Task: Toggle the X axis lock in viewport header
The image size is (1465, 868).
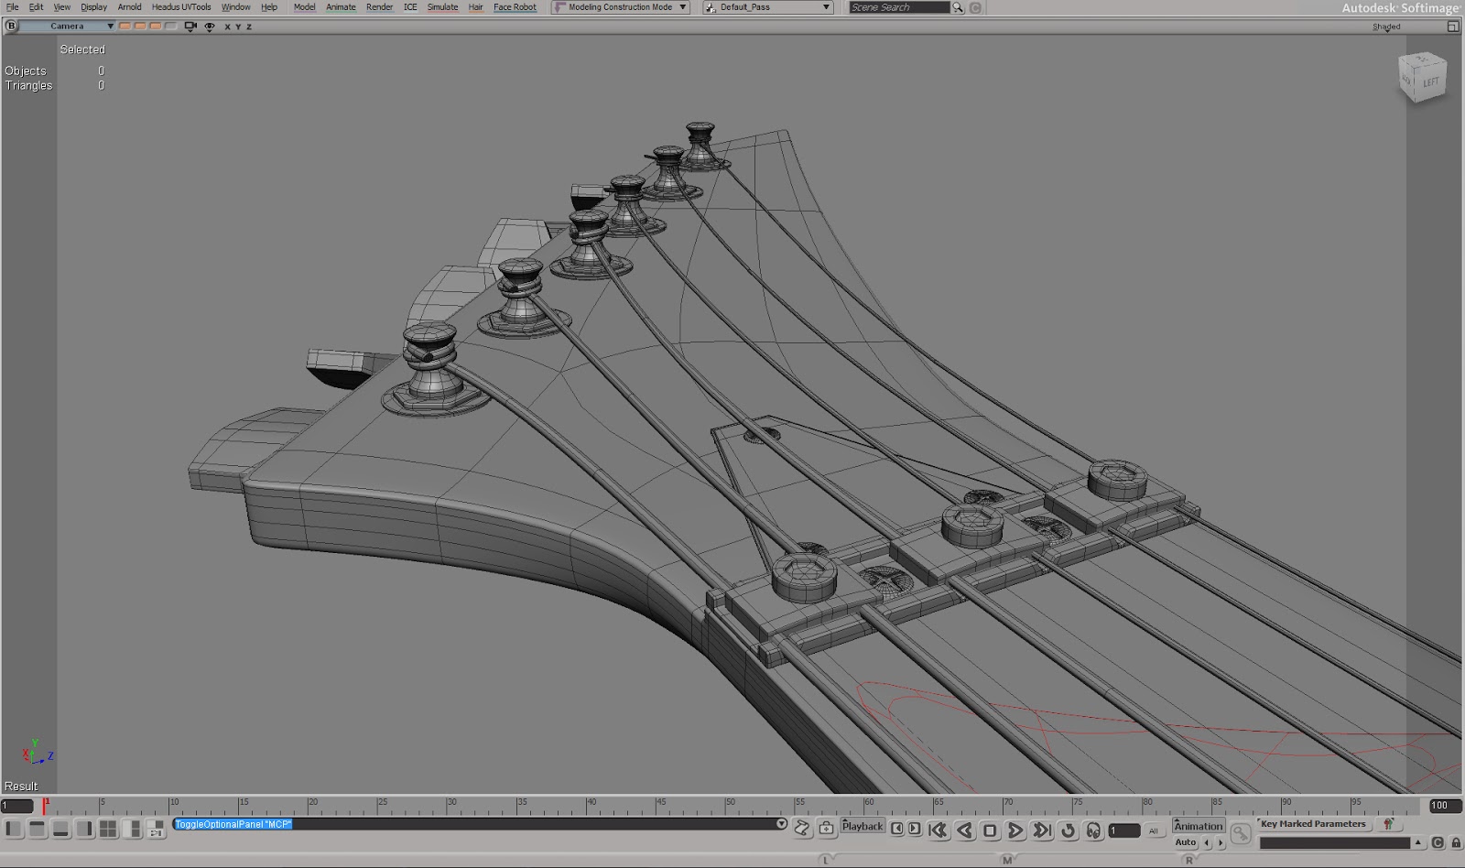Action: point(226,27)
